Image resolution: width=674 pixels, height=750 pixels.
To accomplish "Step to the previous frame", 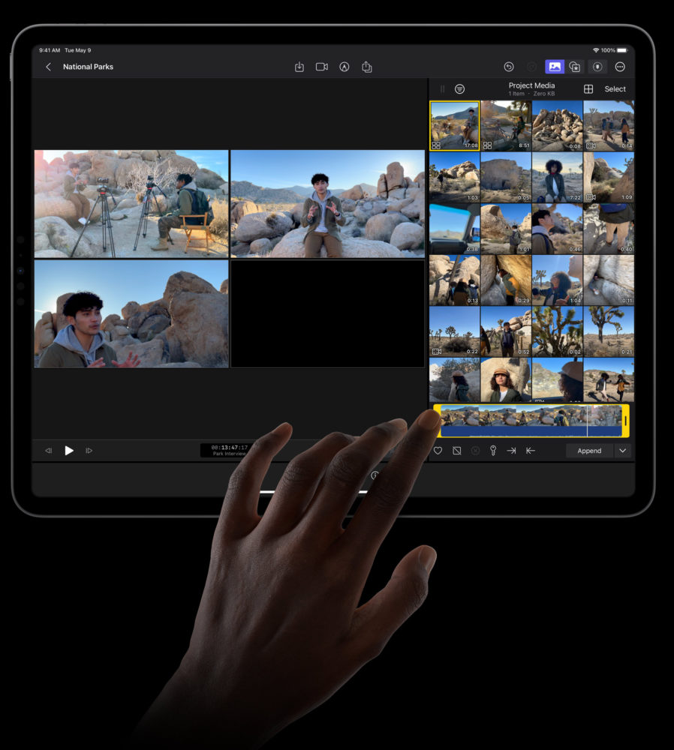I will pyautogui.click(x=48, y=451).
